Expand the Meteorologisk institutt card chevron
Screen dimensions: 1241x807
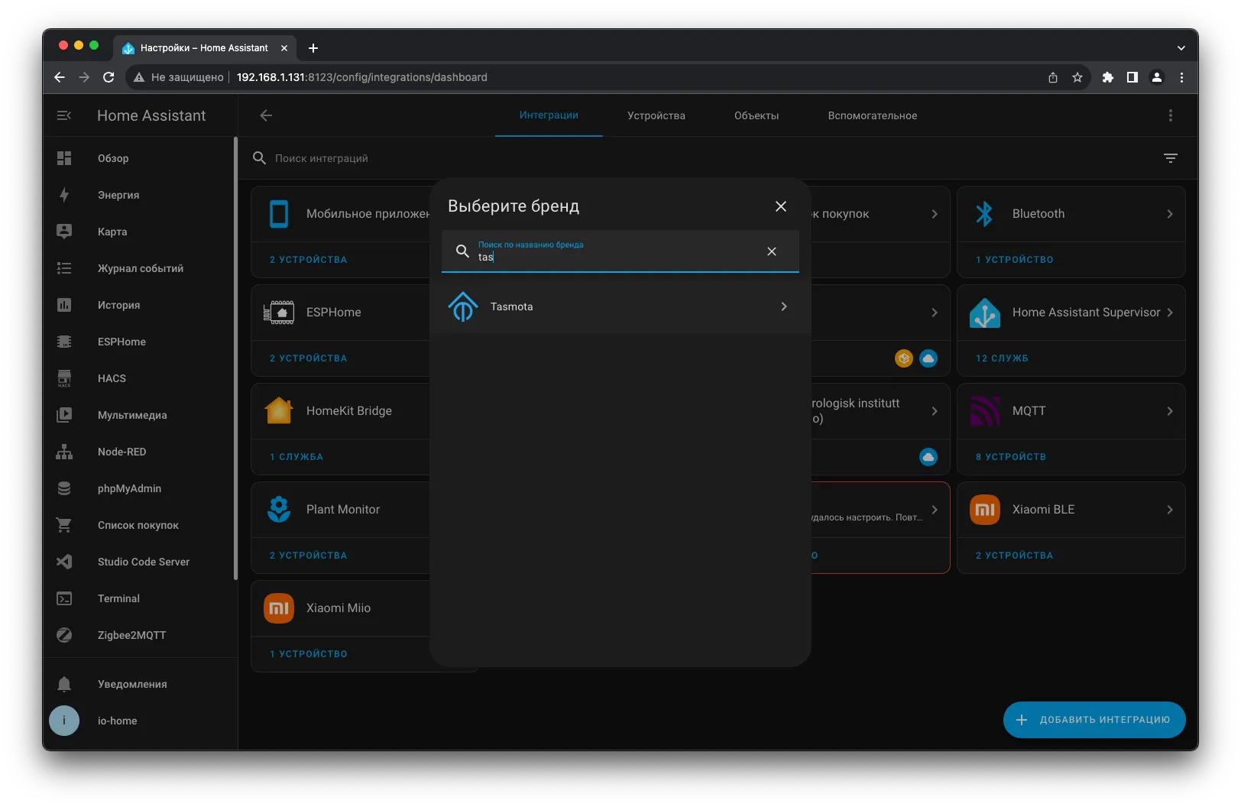[935, 411]
